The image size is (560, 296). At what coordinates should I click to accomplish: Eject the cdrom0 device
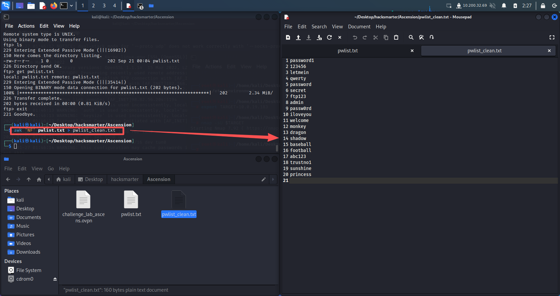pos(55,279)
